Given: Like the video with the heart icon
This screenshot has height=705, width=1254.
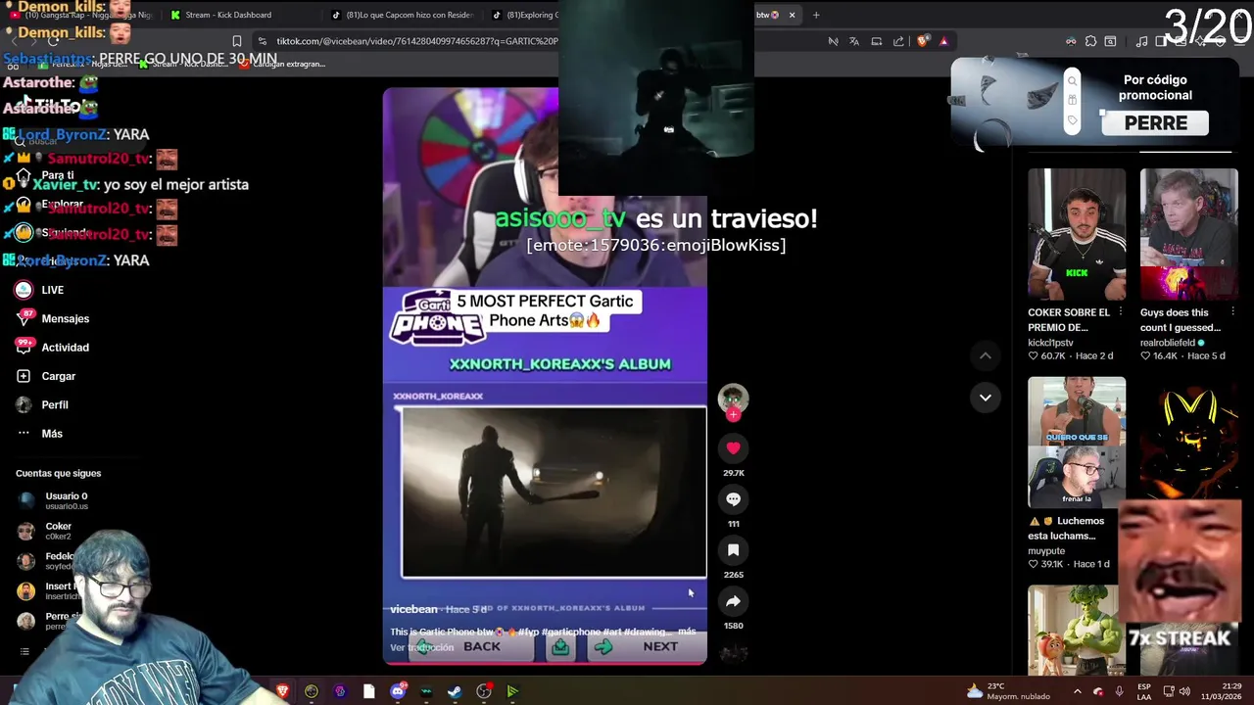Looking at the screenshot, I should coord(733,448).
